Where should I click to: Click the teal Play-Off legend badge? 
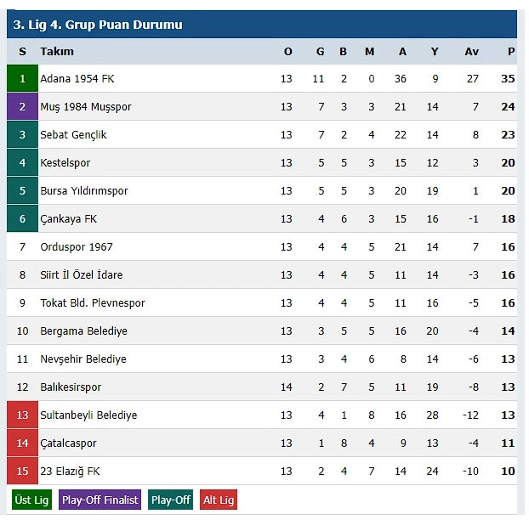point(171,500)
